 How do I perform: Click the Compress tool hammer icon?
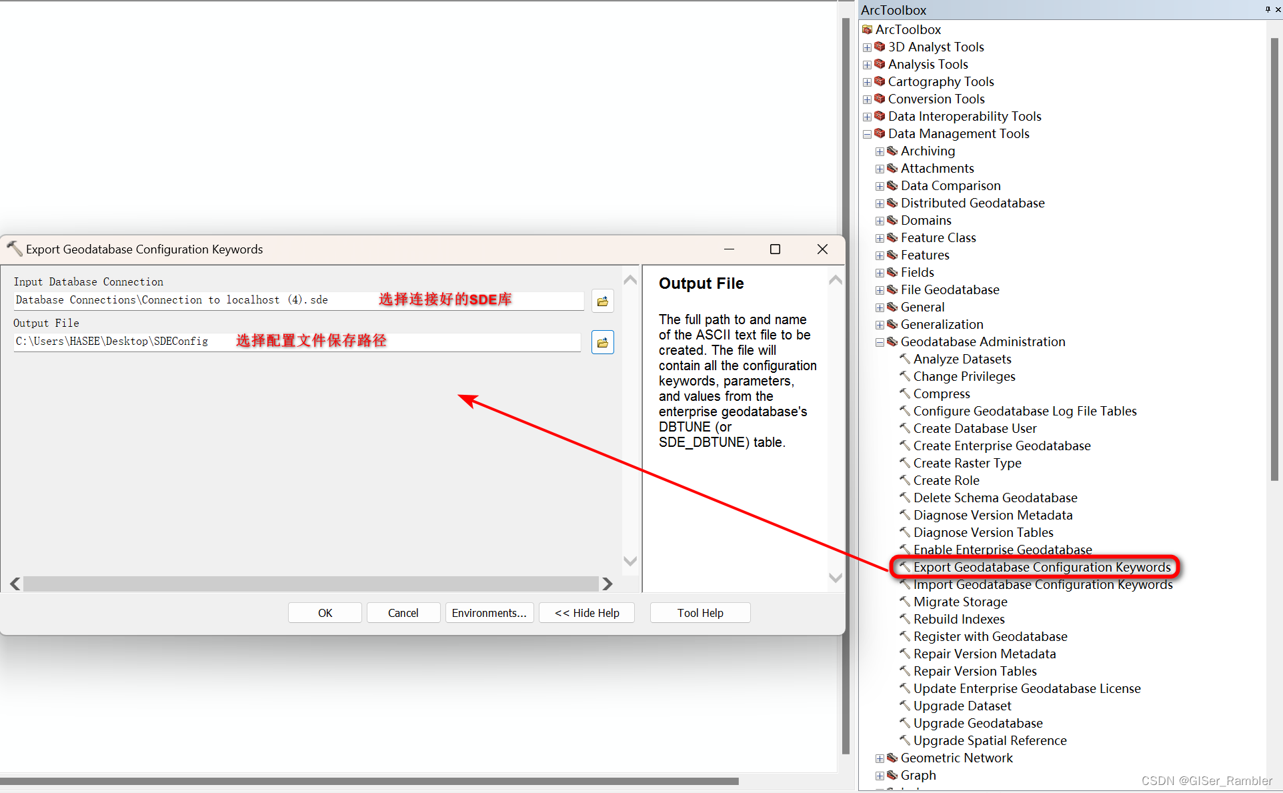tap(904, 393)
